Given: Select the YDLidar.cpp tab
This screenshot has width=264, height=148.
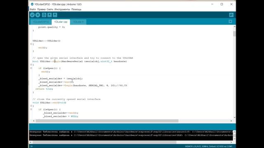Looking at the screenshot, I should coord(61,22).
